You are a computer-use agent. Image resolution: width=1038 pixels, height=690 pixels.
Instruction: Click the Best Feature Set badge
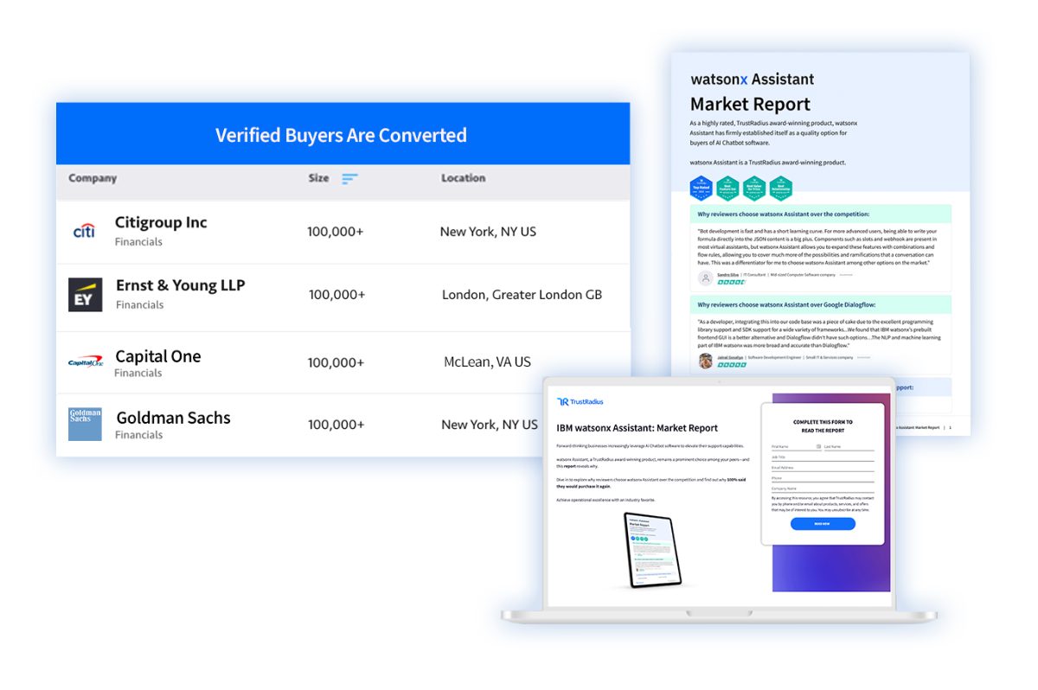pyautogui.click(x=727, y=188)
